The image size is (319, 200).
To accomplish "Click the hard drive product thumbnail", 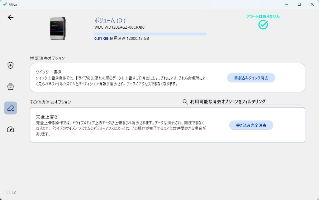I will [58, 28].
